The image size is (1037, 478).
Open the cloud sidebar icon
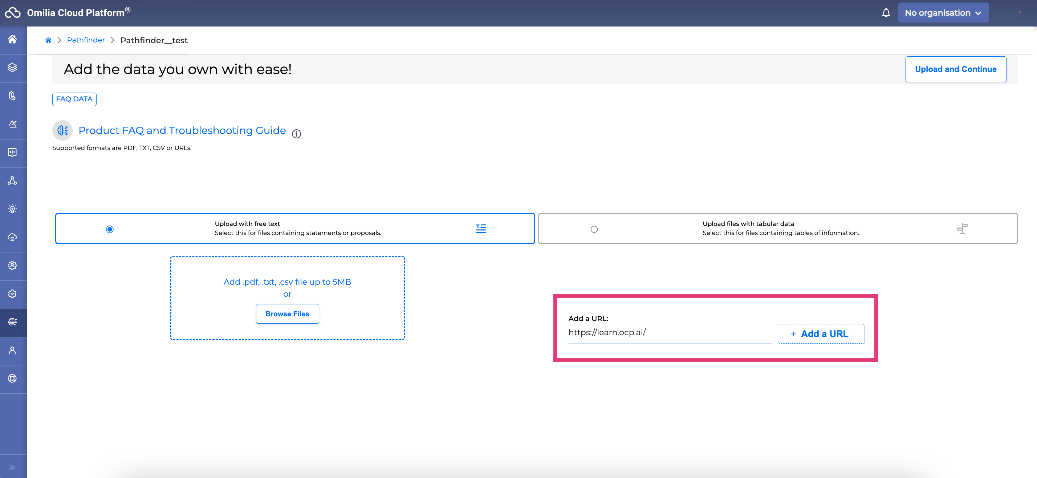tap(12, 237)
